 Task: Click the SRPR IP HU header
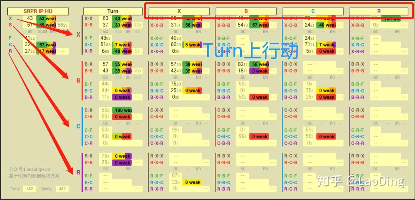38,12
